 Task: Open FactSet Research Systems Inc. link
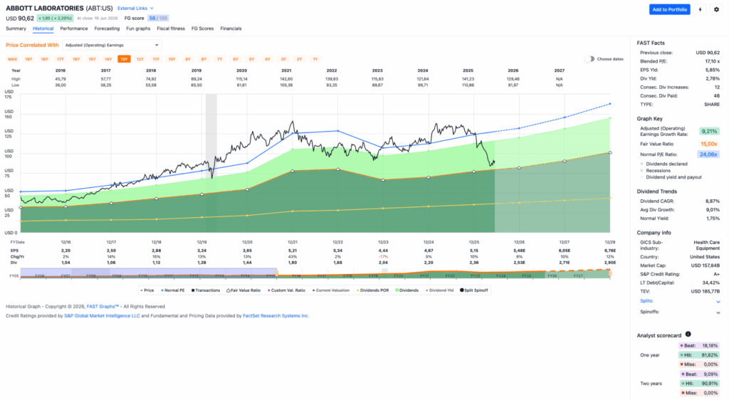tap(276, 316)
